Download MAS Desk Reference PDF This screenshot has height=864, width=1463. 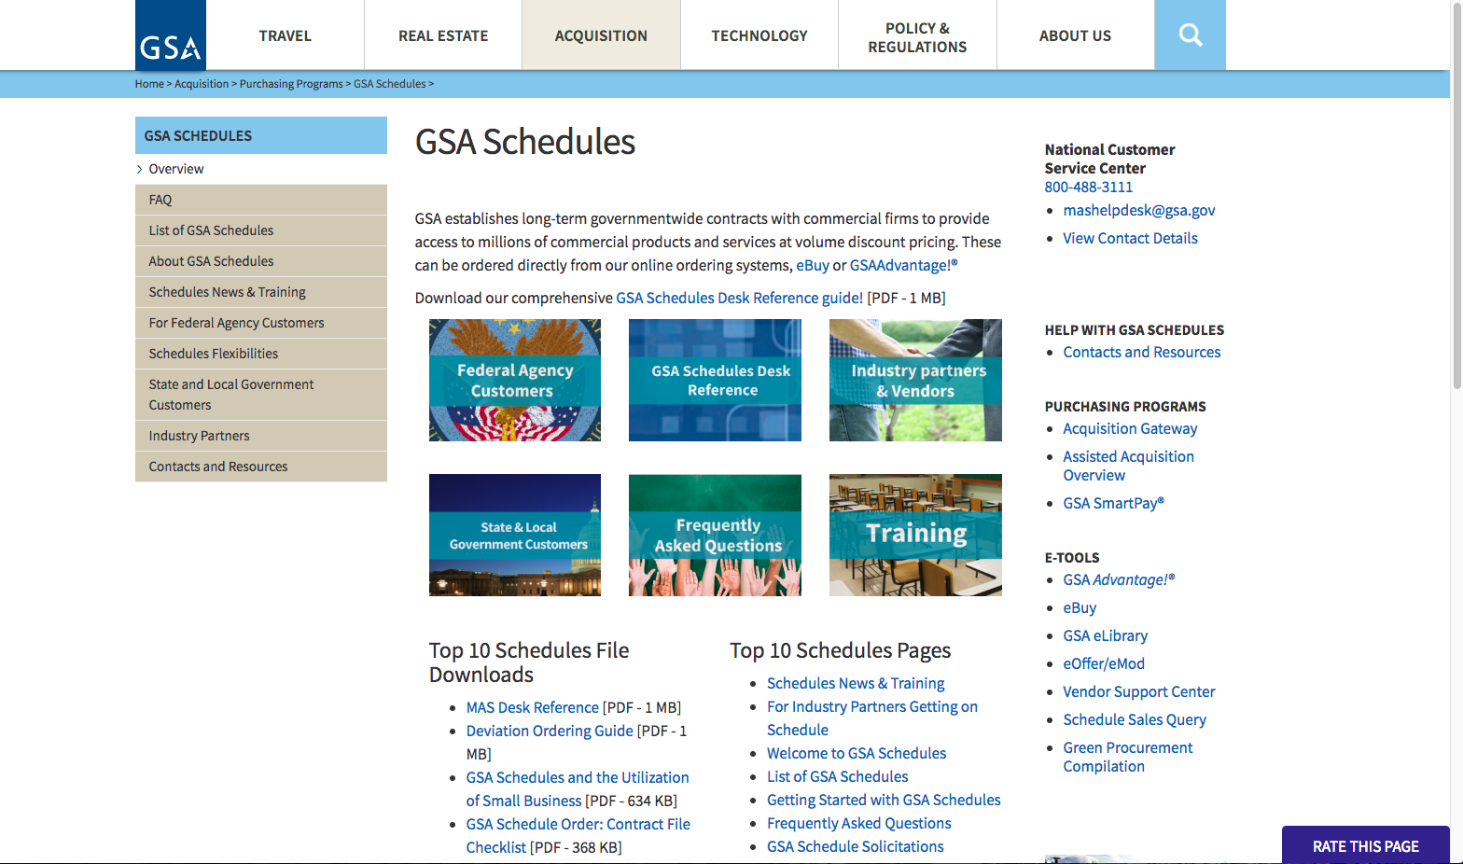coord(533,708)
